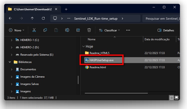Refresh the folder view

43,18
